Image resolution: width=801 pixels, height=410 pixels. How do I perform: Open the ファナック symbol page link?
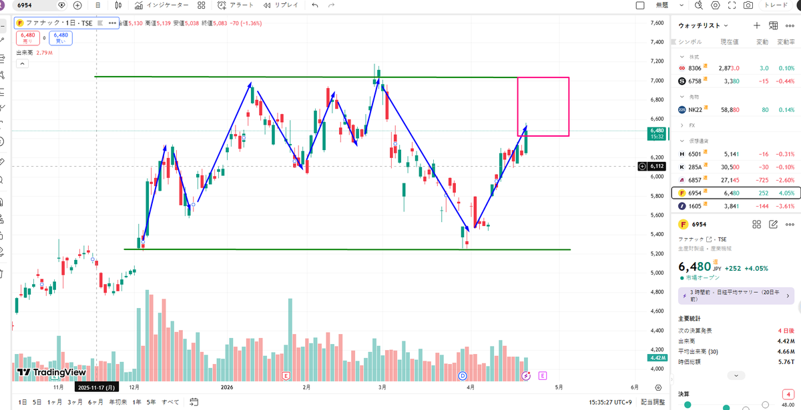point(696,239)
